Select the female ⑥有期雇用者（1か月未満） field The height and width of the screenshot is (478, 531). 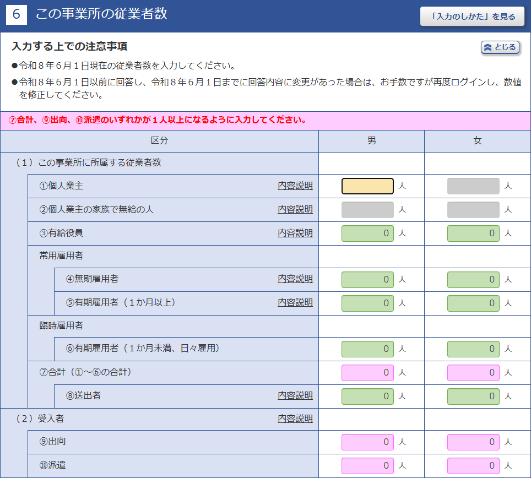point(473,349)
